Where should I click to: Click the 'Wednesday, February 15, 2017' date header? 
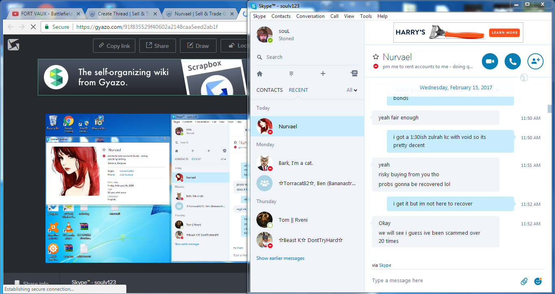point(456,88)
